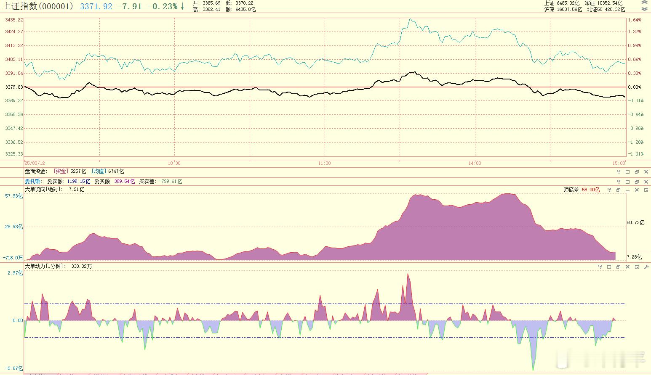Viewport: 651px width, 375px height.
Task: Click the 大单动力 value 338.32万
Action: coord(82,266)
